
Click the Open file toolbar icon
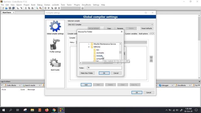click(6, 8)
